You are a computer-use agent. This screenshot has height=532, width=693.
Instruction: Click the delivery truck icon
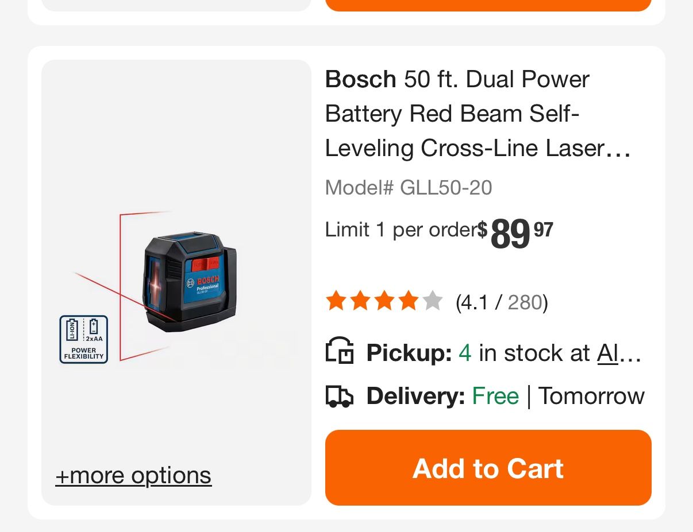340,396
